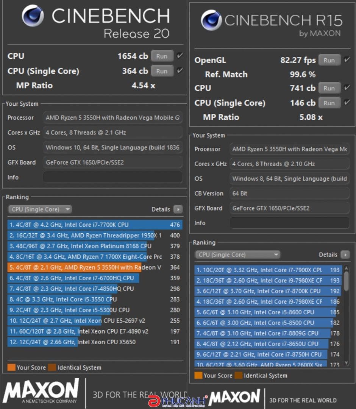Viewport: 356px width, 409px height.
Task: Click brown Identical System swatch in R20
Action: (52, 367)
